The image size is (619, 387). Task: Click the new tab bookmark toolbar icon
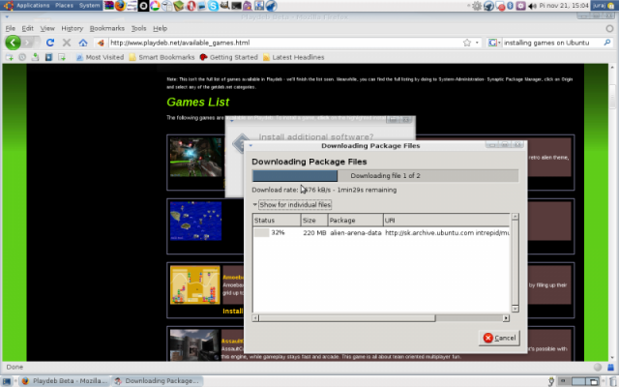[9, 57]
